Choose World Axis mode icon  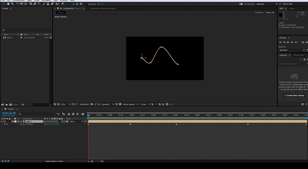click(x=77, y=4)
